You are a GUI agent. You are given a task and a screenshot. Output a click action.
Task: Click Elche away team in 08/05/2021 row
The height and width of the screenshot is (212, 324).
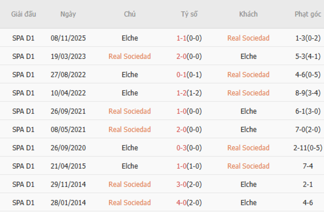tap(248, 130)
